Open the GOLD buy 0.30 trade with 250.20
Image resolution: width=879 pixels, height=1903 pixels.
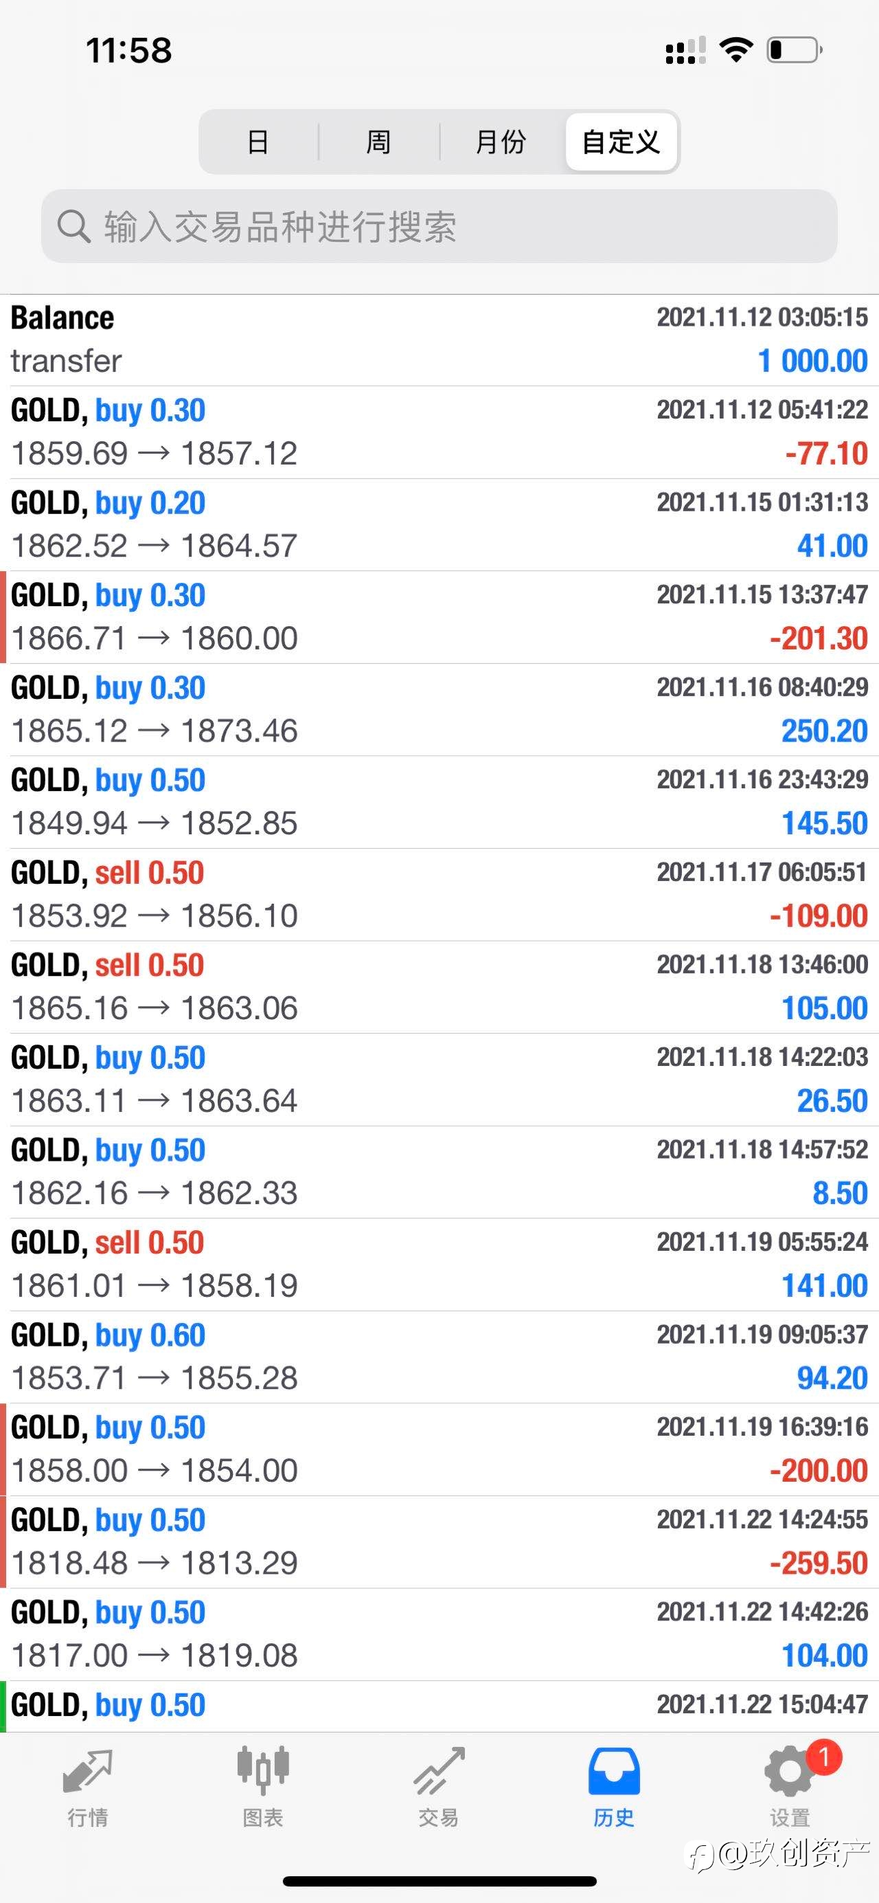click(439, 709)
